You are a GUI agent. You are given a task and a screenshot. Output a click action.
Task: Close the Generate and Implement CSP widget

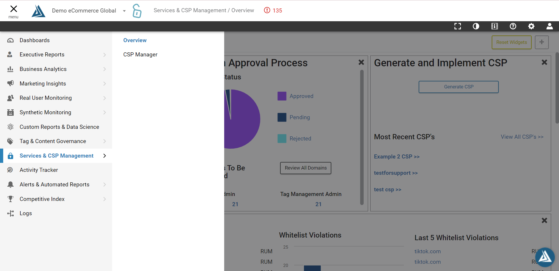click(x=544, y=62)
